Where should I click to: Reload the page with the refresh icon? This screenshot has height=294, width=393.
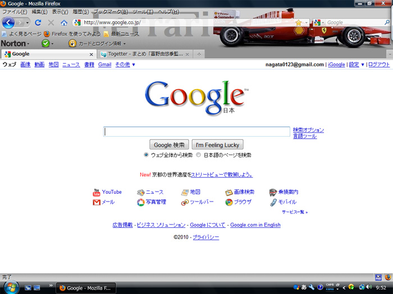coord(38,23)
